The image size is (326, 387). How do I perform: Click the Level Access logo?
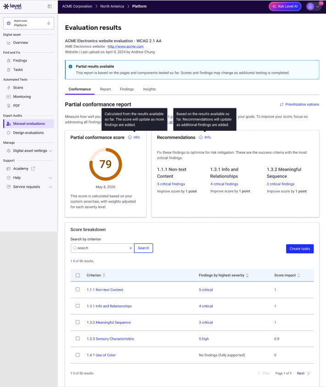coord(12,6)
